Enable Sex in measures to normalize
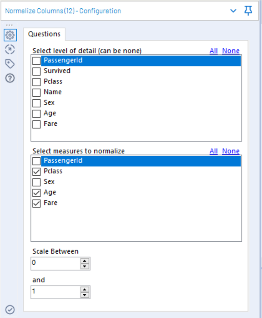The height and width of the screenshot is (318, 262). 37,182
